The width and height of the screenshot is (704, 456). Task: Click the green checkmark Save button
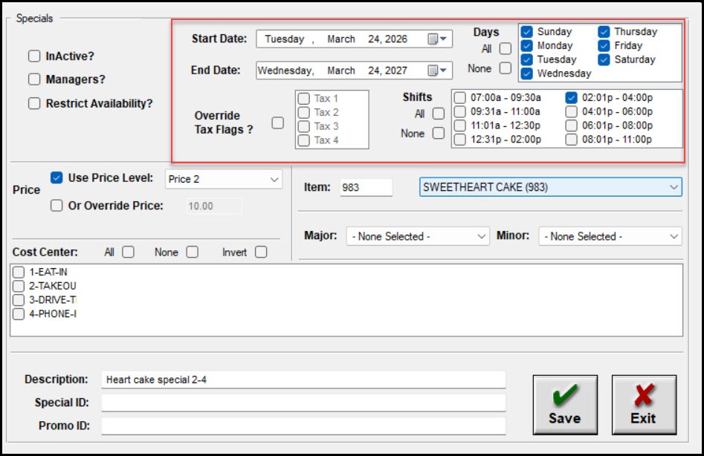click(564, 405)
